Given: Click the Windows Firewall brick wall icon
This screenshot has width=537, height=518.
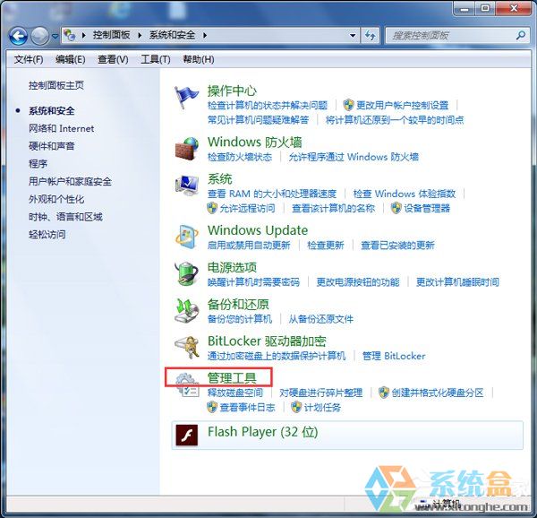Looking at the screenshot, I should coord(187,148).
